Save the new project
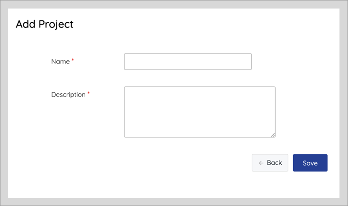348x206 pixels. pyautogui.click(x=310, y=163)
